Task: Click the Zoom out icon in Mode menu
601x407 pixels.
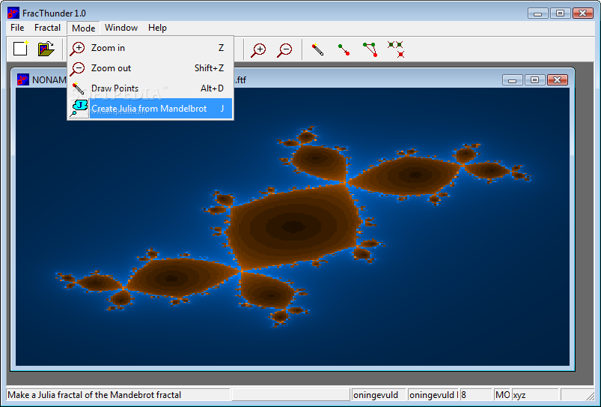Action: (x=77, y=69)
